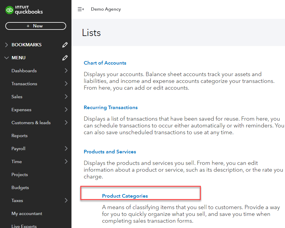Expand the Taxes section
Screen dimensions: 285x228
66,201
